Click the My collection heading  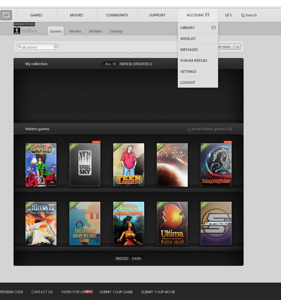[36, 64]
